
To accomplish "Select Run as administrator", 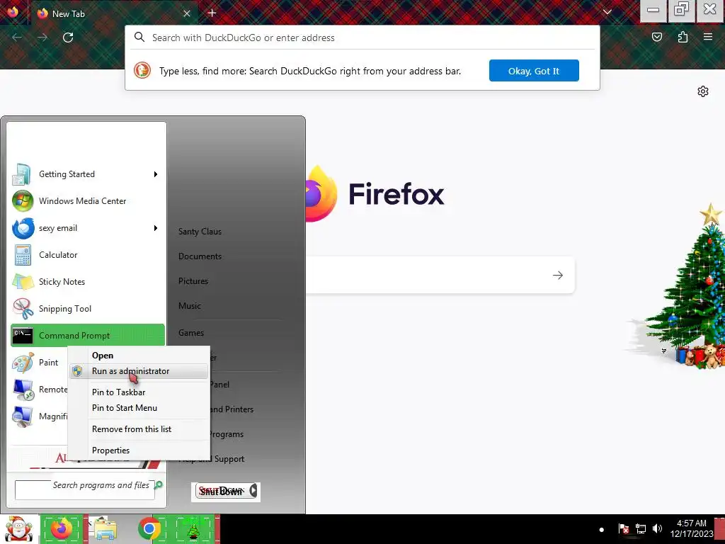I will (x=139, y=371).
